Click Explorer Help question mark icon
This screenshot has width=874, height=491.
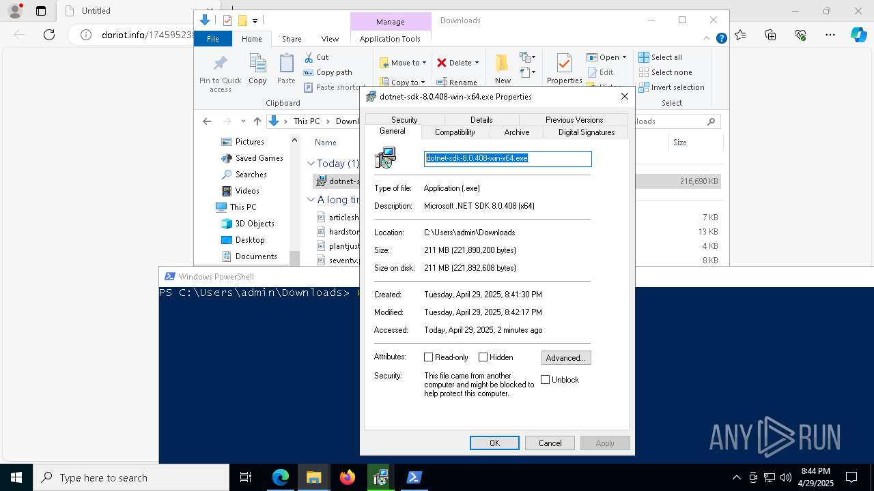tap(721, 39)
